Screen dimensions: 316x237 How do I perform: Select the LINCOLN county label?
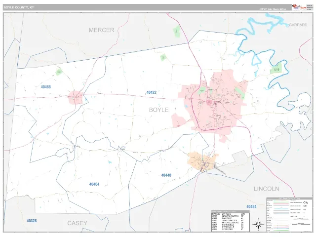[267, 189]
